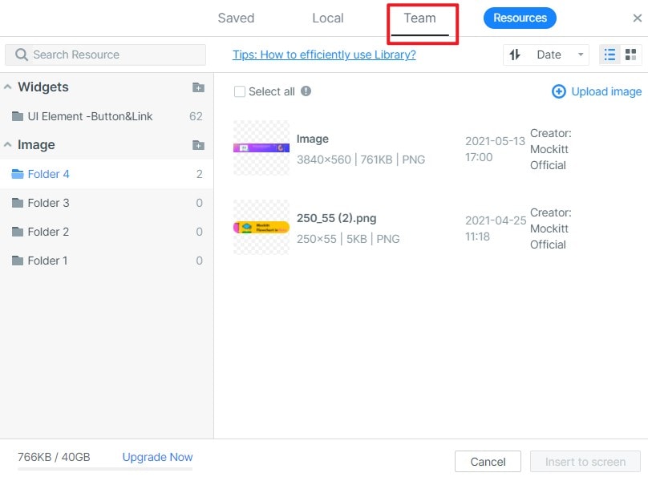Open the library usage tips link
Image resolution: width=648 pixels, height=481 pixels.
324,55
